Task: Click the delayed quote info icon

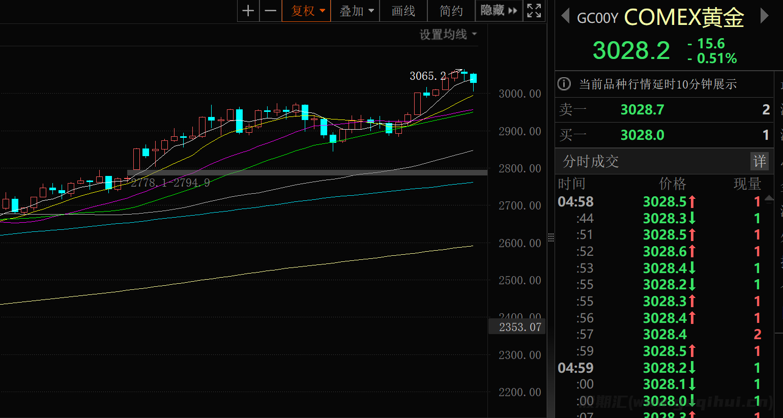Action: click(x=564, y=84)
